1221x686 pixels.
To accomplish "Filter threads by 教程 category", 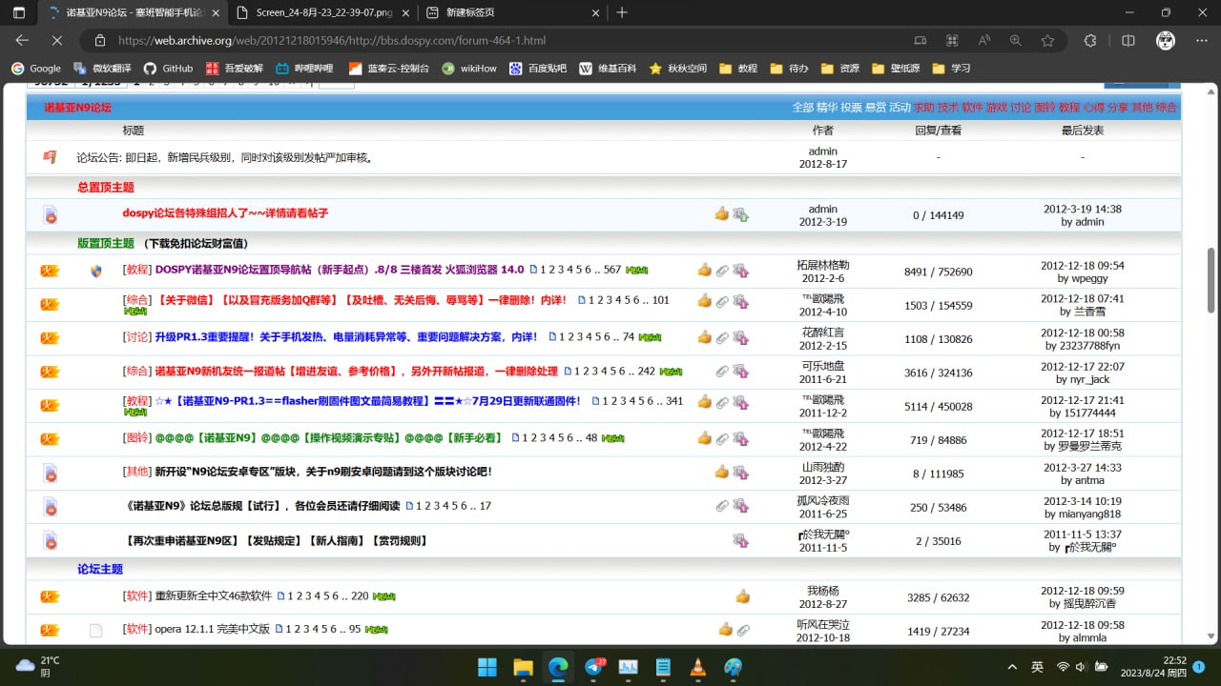I will (1069, 108).
